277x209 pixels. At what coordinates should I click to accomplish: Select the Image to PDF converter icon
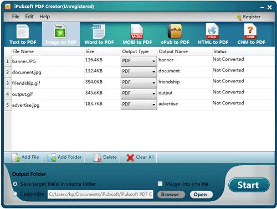click(61, 34)
